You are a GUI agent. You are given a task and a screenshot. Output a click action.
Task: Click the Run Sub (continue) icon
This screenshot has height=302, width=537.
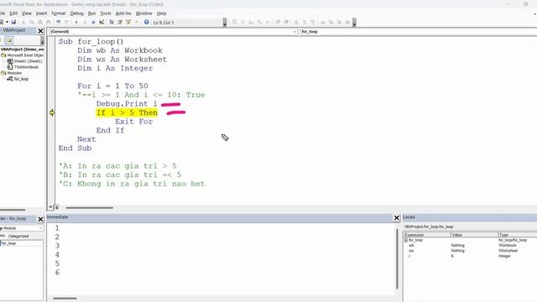coord(76,23)
